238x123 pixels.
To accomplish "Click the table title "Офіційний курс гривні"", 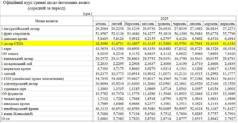I will pyautogui.click(x=46, y=3).
